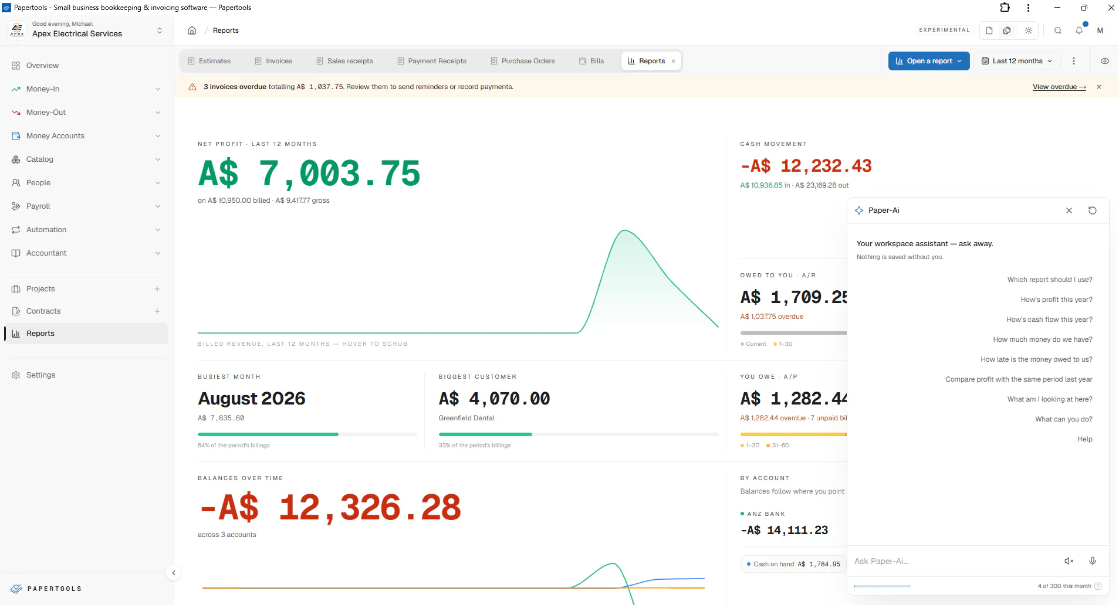Open Settings in the sidebar

(x=86, y=375)
